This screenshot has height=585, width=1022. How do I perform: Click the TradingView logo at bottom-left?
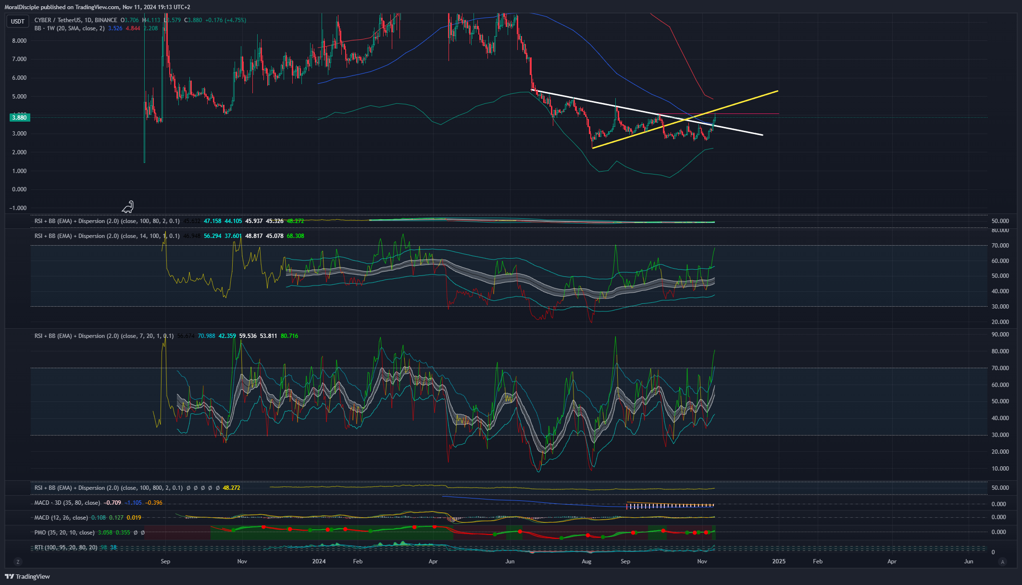coord(27,576)
